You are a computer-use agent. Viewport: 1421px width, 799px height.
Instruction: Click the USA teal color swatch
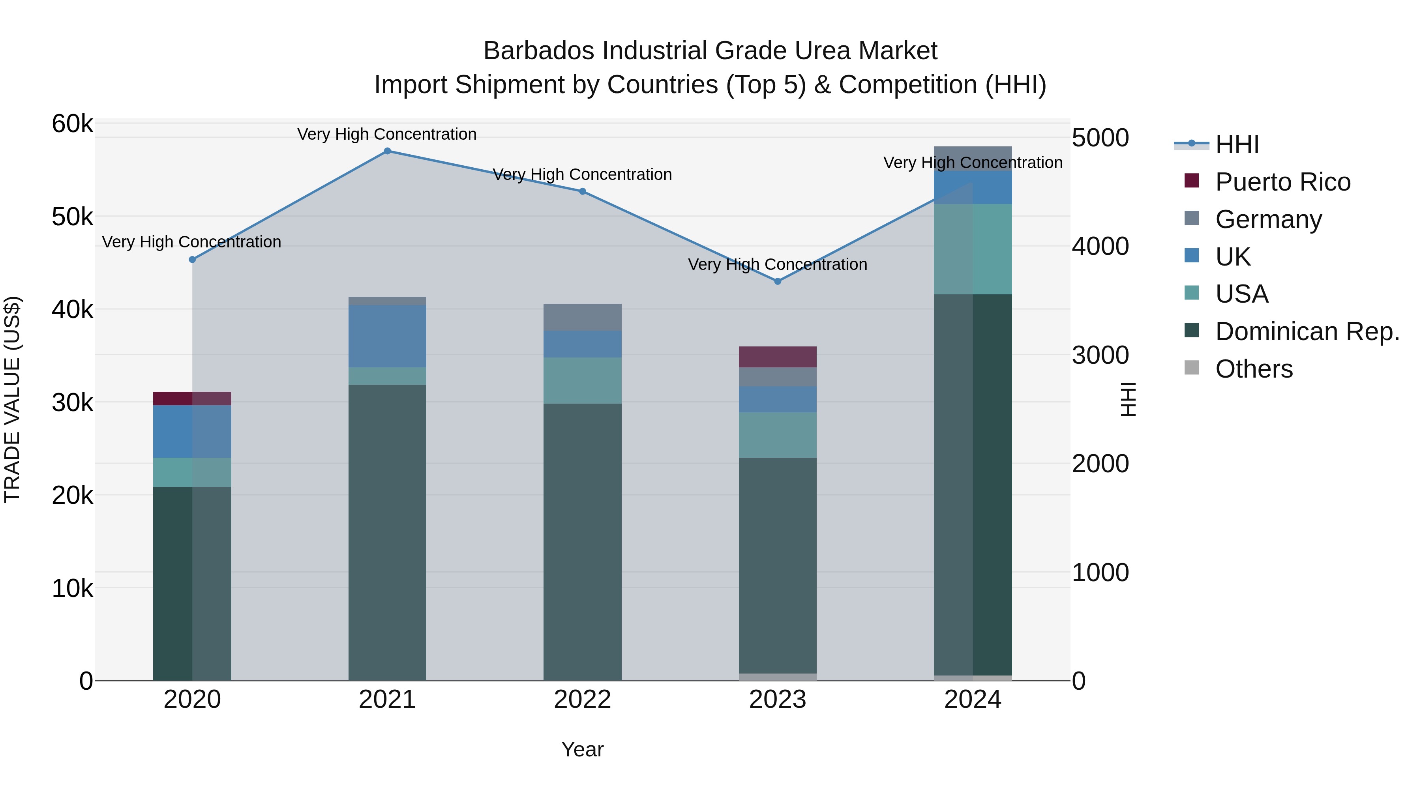click(1192, 292)
